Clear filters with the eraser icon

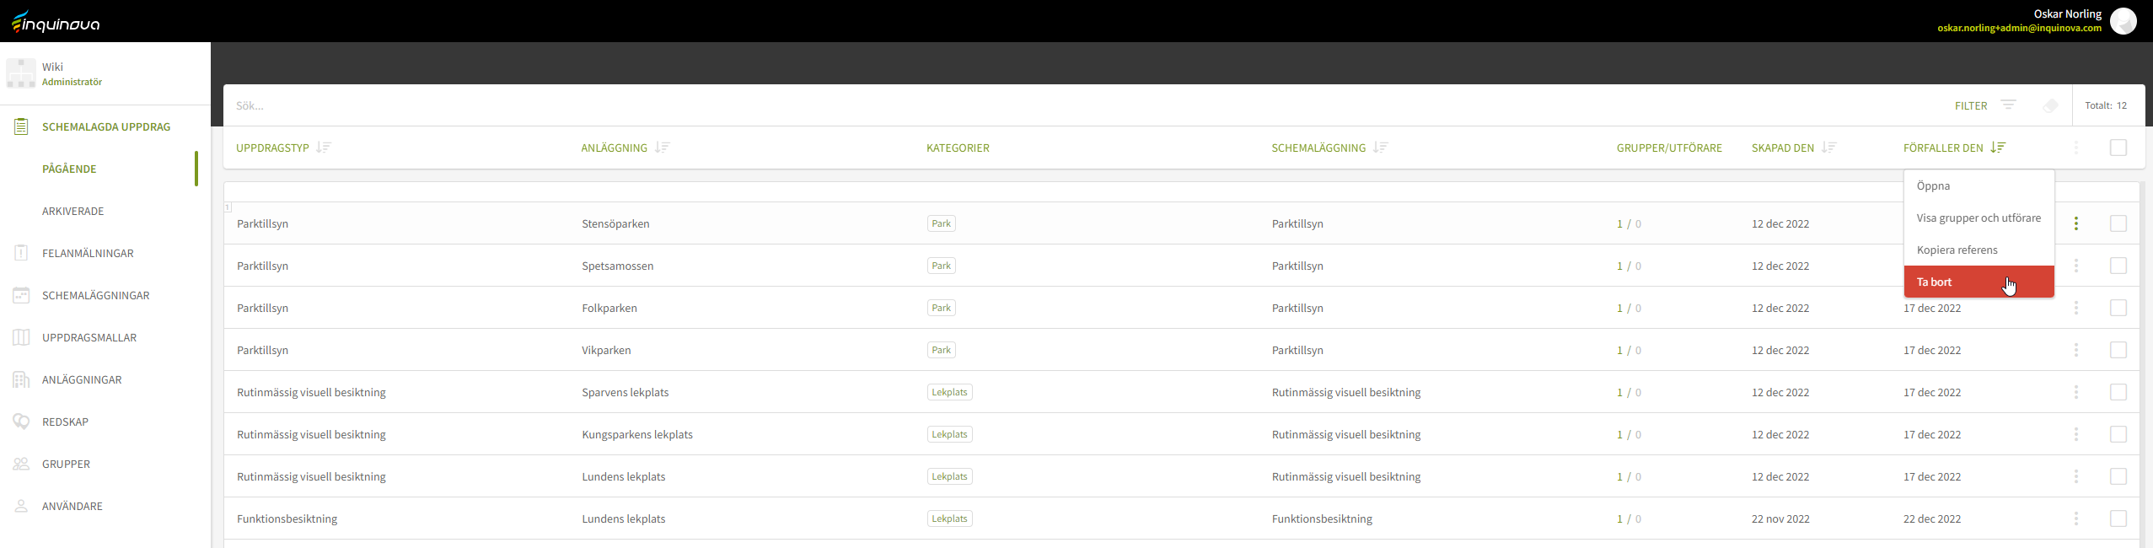(x=2050, y=105)
